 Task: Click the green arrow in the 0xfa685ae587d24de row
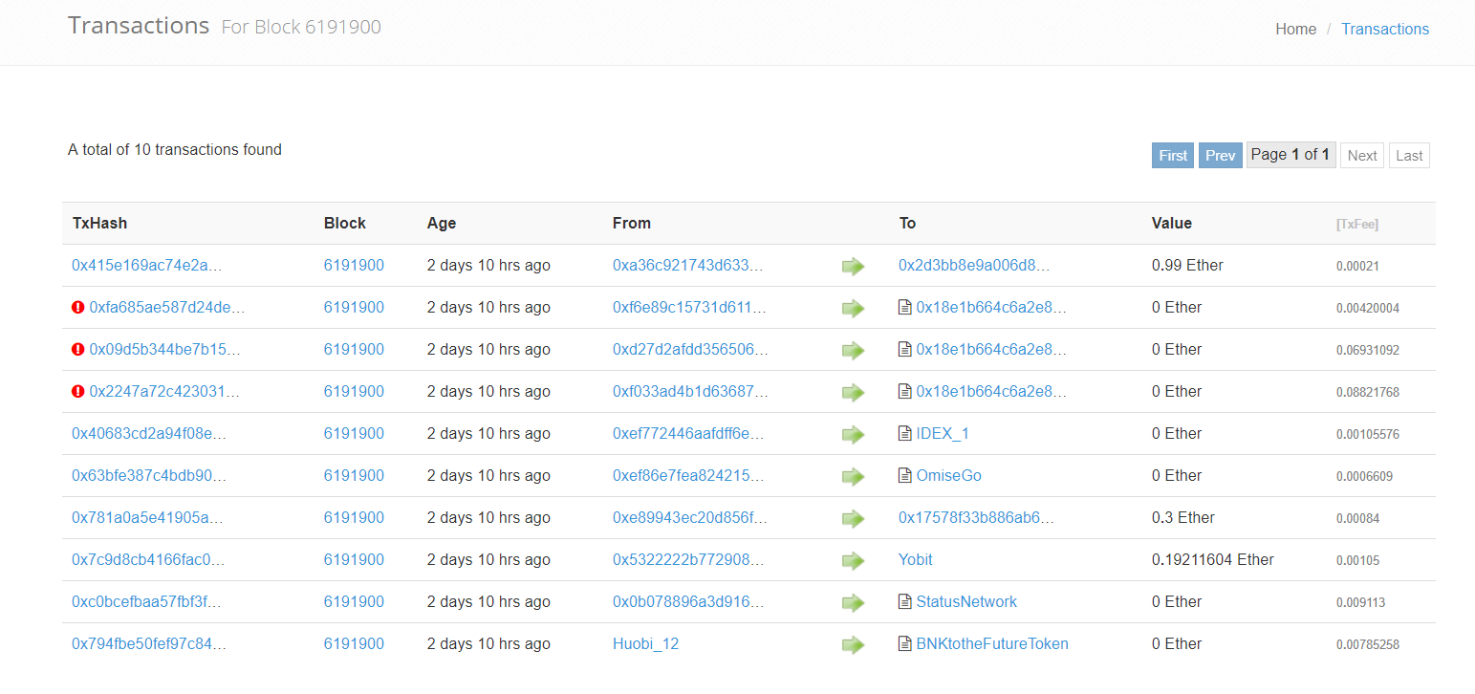(853, 309)
